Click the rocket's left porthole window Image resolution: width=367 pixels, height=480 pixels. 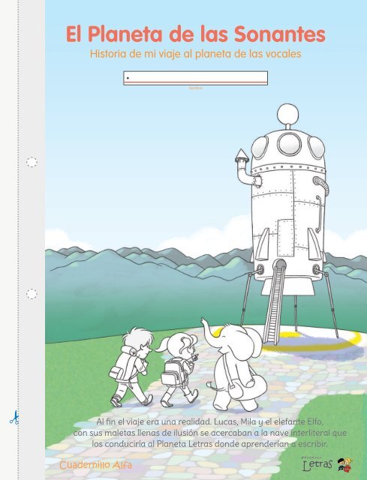pos(260,148)
